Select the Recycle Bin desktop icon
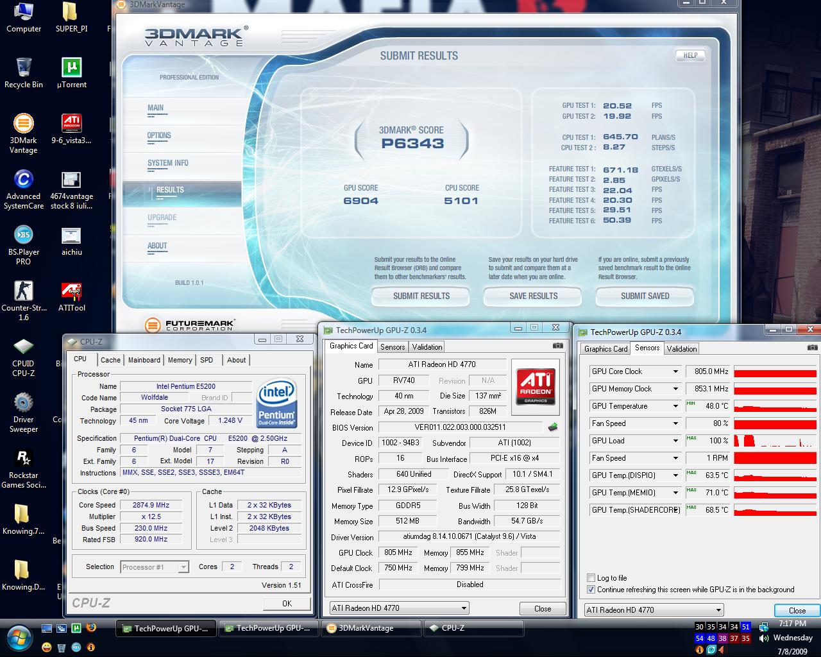821x657 pixels. coord(23,73)
